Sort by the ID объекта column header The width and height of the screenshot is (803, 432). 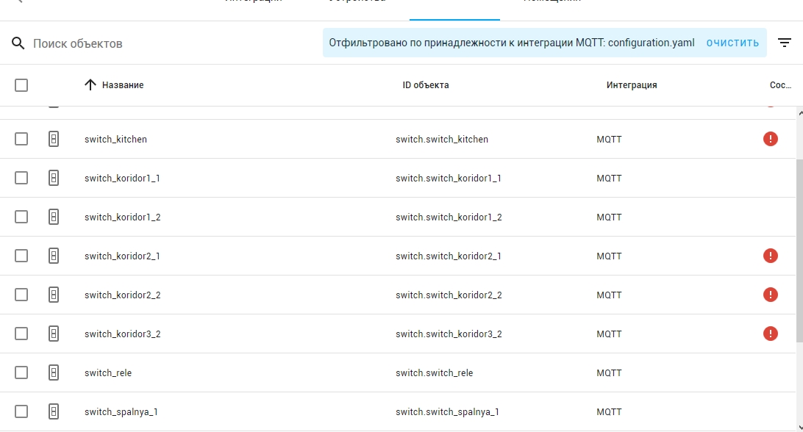click(426, 85)
